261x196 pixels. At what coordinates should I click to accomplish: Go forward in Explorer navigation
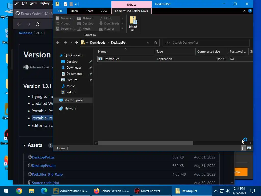[x=66, y=43]
